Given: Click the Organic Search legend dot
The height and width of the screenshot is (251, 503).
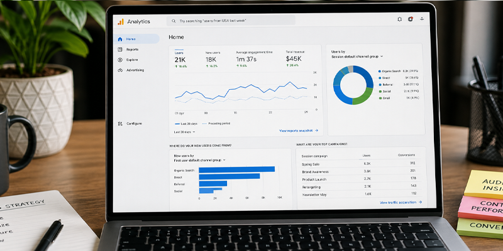Looking at the screenshot, I should pyautogui.click(x=380, y=71).
